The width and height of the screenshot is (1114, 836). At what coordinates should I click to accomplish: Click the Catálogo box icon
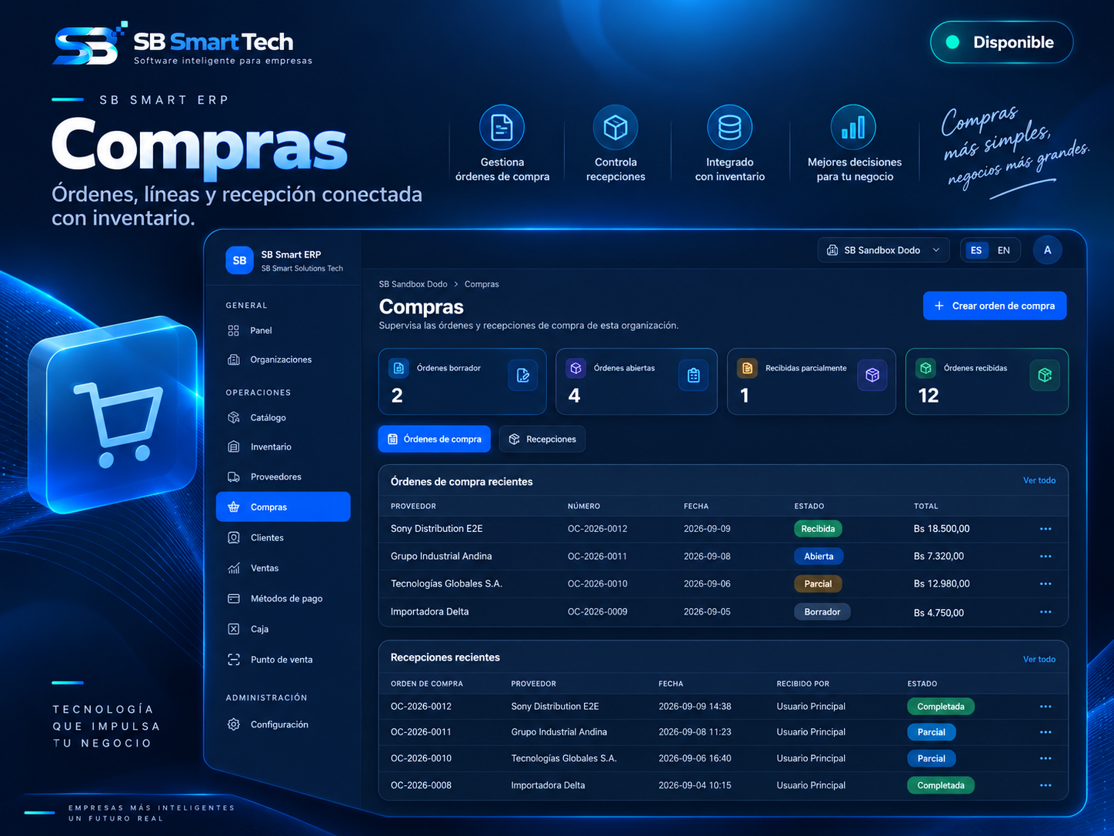233,417
